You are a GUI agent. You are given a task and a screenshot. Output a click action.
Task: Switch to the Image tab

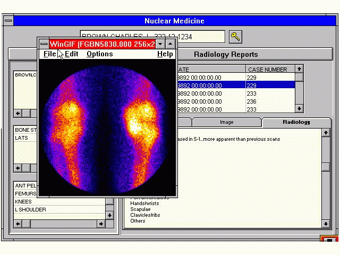227,122
